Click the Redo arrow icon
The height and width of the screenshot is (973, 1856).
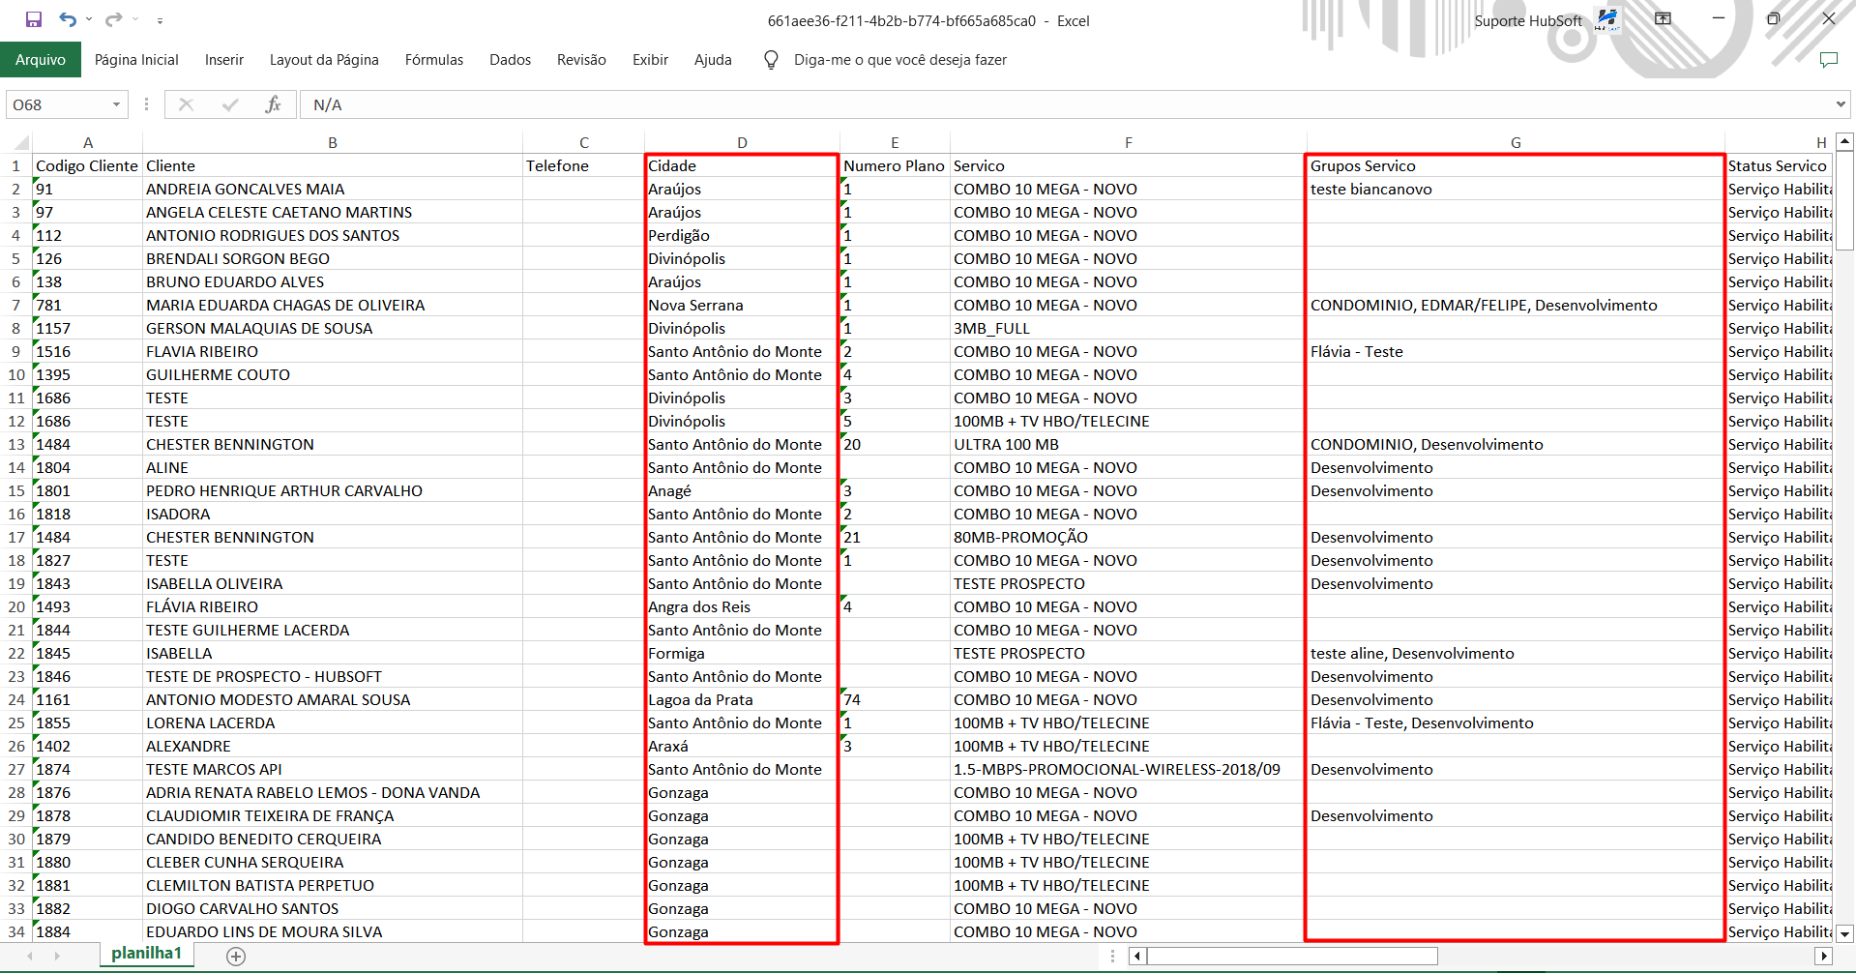pyautogui.click(x=114, y=19)
